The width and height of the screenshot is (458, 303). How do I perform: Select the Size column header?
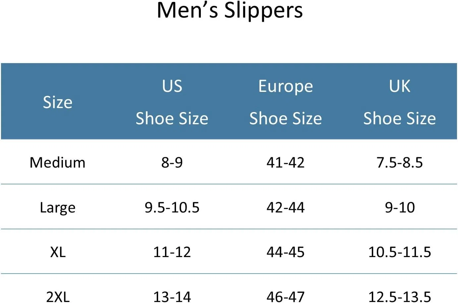click(58, 102)
